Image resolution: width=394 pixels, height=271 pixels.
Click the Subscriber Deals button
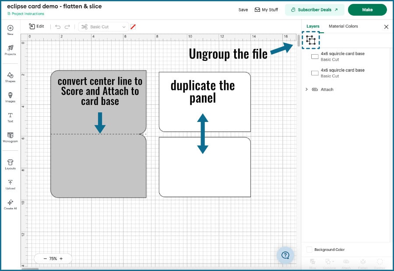tap(314, 10)
